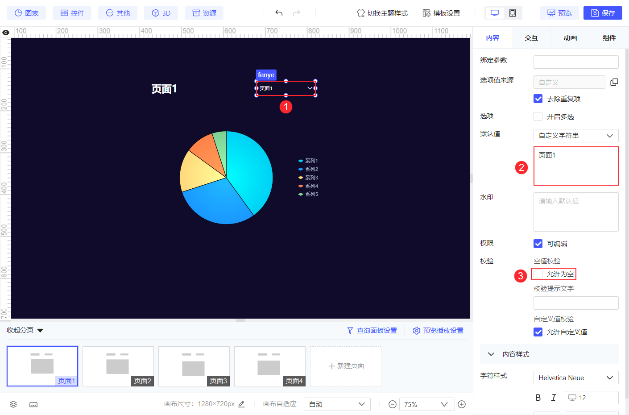Screen dimensions: 629x415
Task: Select the 页面3 page thumbnail
Action: tap(194, 366)
